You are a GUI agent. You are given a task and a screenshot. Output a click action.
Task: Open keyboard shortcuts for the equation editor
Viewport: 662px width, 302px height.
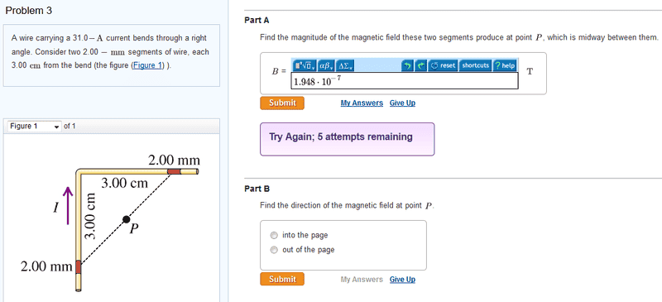475,65
